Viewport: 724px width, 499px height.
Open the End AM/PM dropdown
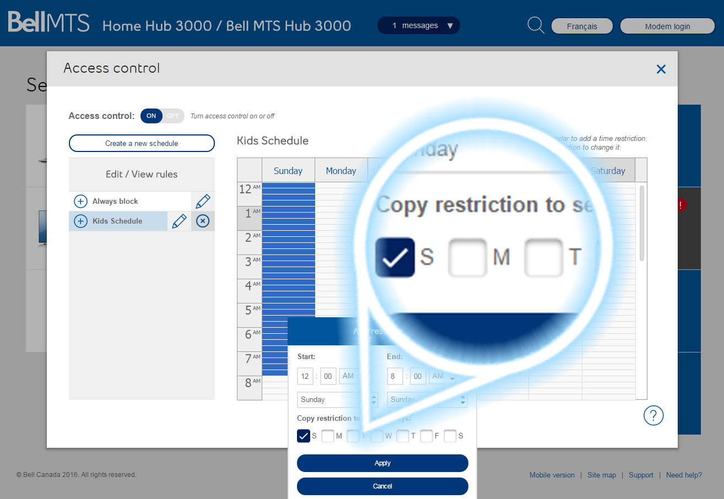point(442,376)
